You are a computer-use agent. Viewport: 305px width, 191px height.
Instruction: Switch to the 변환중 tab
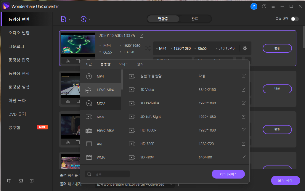(x=163, y=19)
